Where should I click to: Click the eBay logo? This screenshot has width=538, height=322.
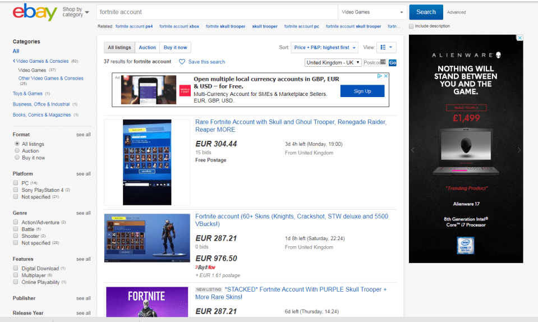pos(35,12)
